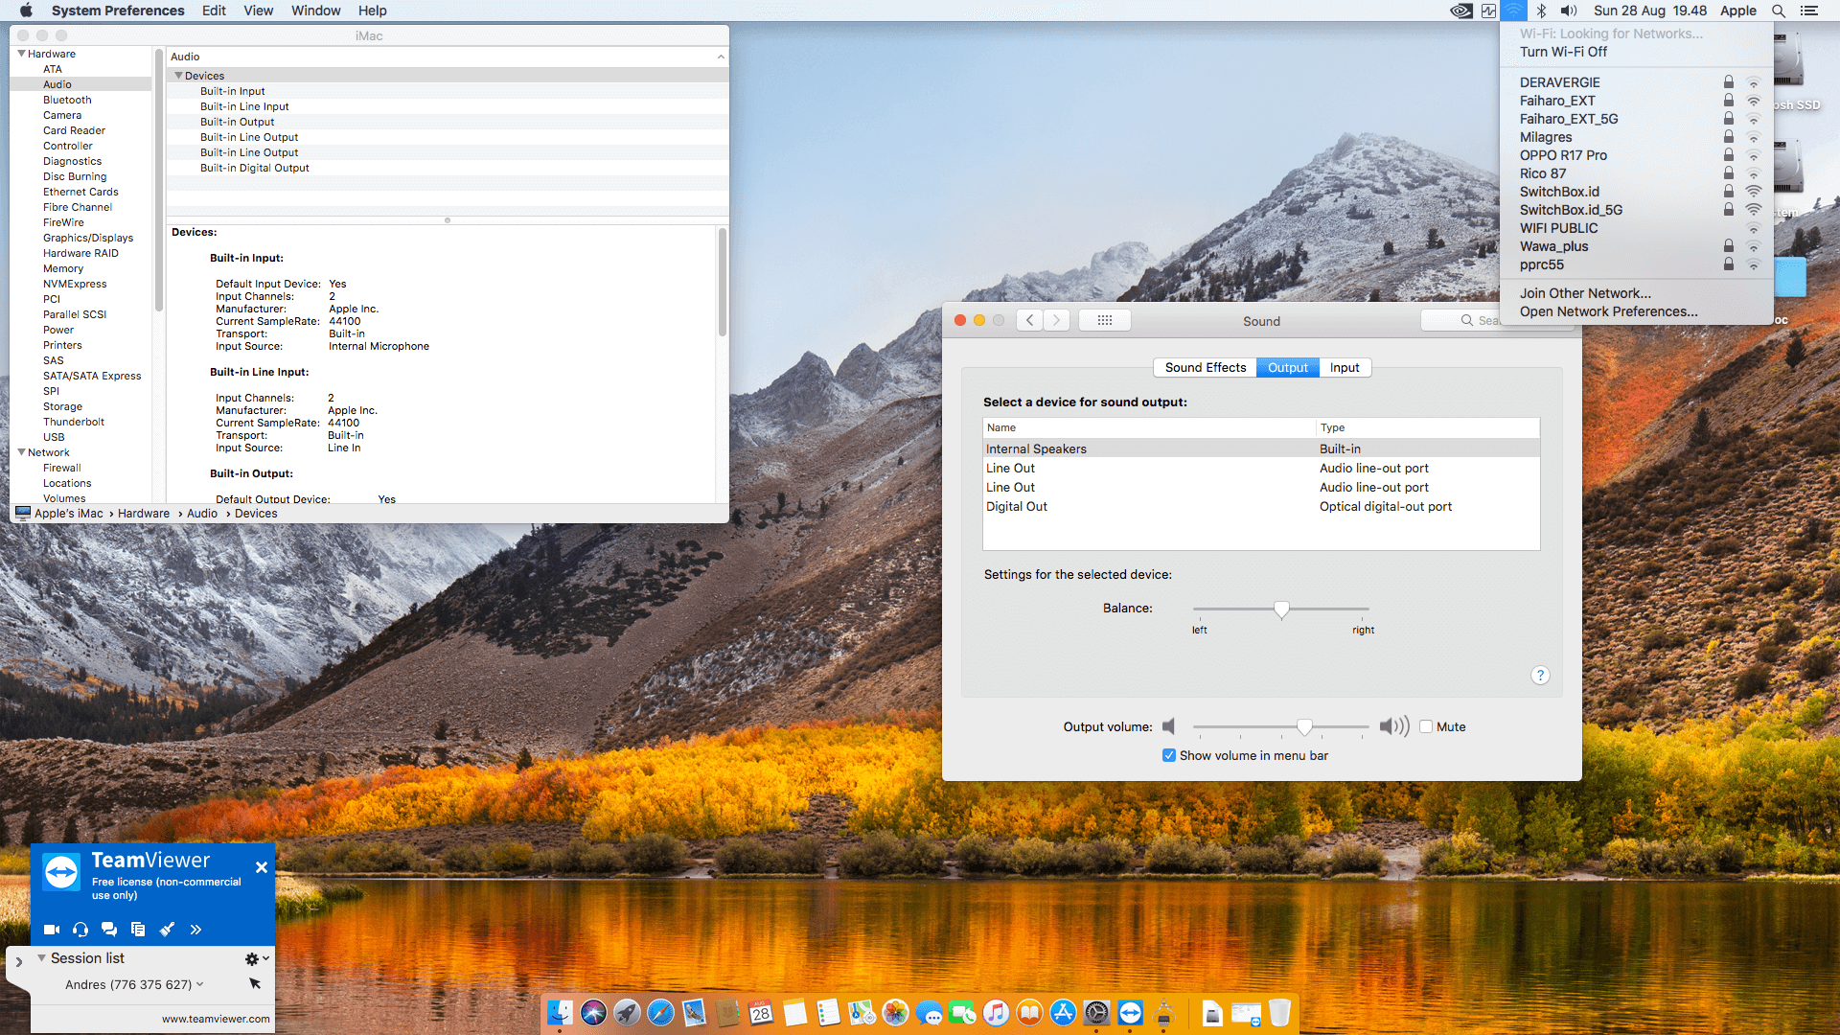Click the Show All grid icon in Sound

pyautogui.click(x=1104, y=320)
